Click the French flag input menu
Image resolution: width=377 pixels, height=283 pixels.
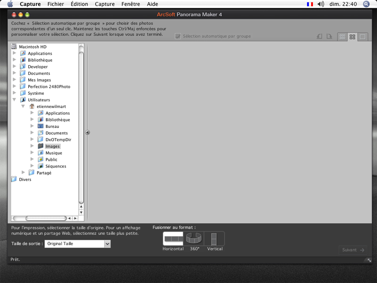tap(310, 4)
